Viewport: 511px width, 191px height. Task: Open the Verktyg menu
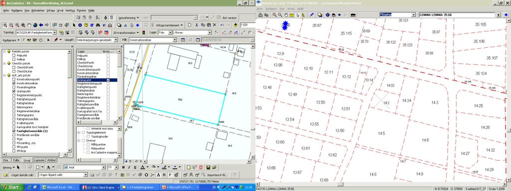70,10
